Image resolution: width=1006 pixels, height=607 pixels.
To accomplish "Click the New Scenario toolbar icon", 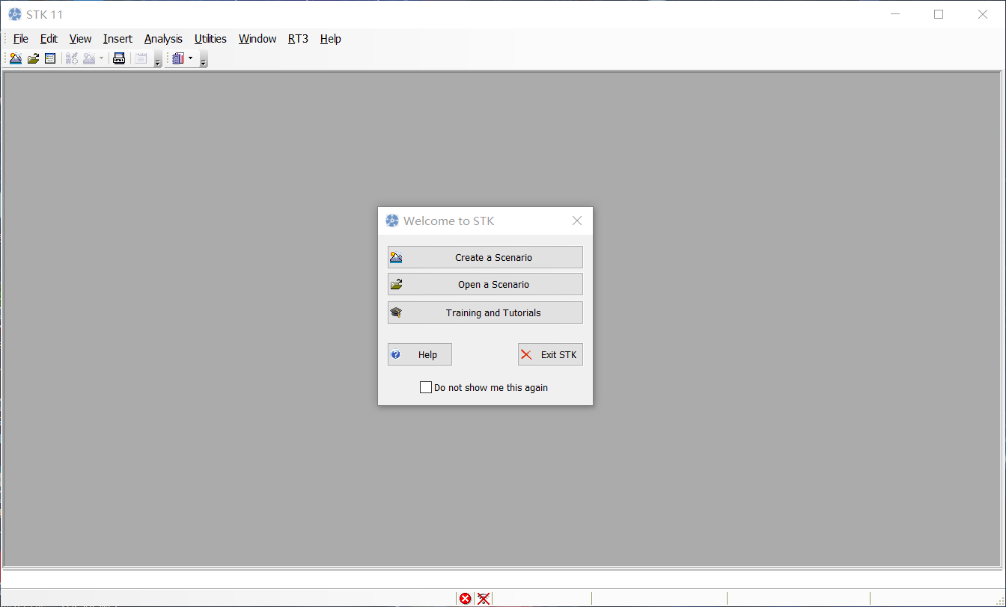I will (x=16, y=58).
